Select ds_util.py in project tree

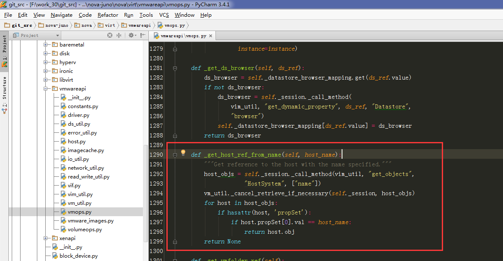pyautogui.click(x=75, y=124)
